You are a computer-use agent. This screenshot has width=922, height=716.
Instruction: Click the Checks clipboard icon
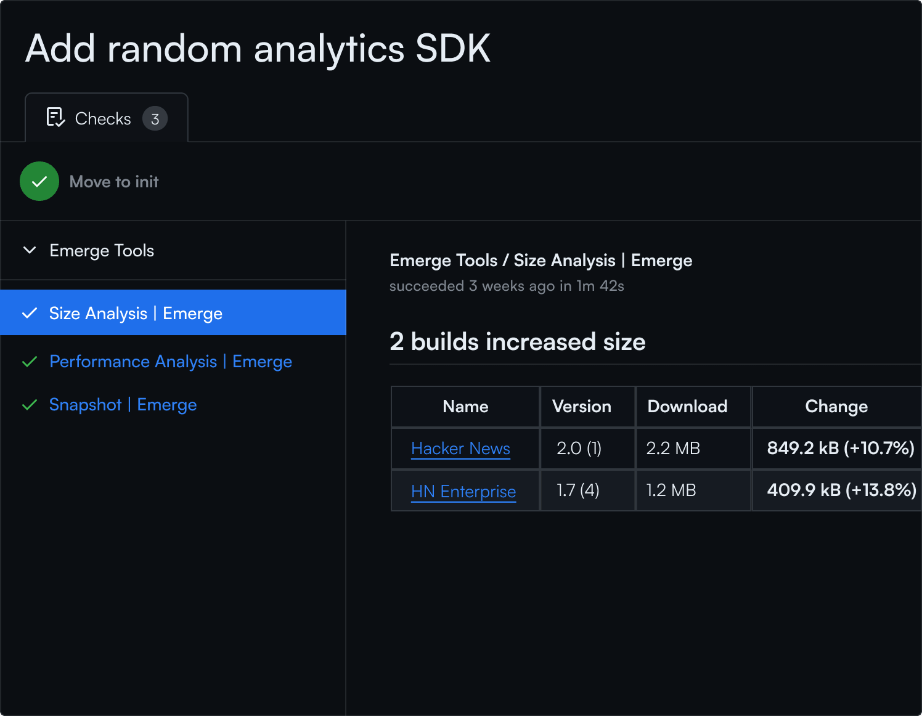pos(55,117)
